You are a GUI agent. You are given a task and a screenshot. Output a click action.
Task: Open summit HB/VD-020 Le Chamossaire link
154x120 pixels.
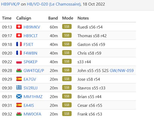54,4
